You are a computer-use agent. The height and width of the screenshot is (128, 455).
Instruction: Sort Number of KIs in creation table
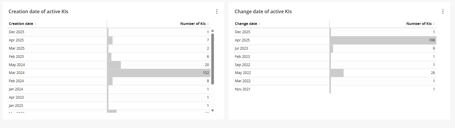[208, 24]
